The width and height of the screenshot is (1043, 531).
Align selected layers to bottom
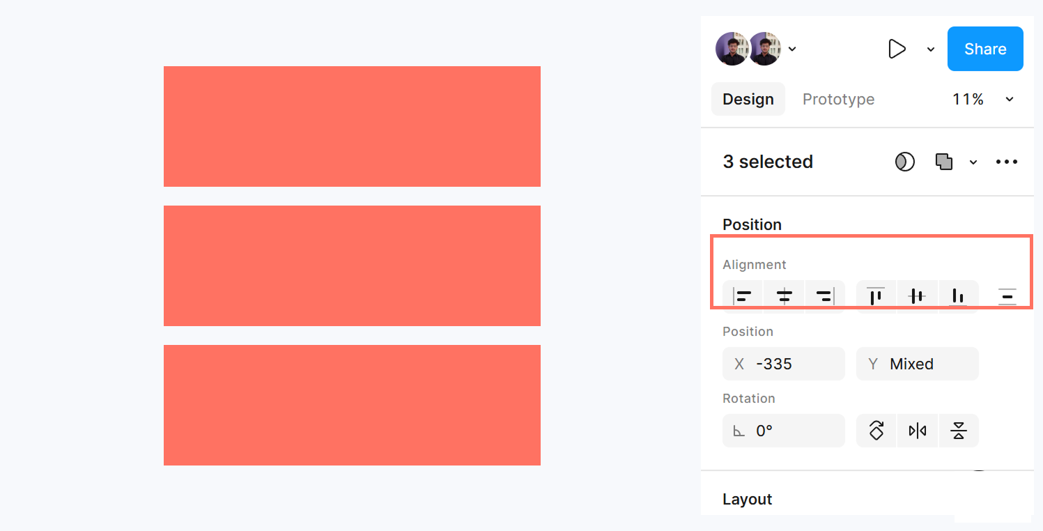coord(958,297)
